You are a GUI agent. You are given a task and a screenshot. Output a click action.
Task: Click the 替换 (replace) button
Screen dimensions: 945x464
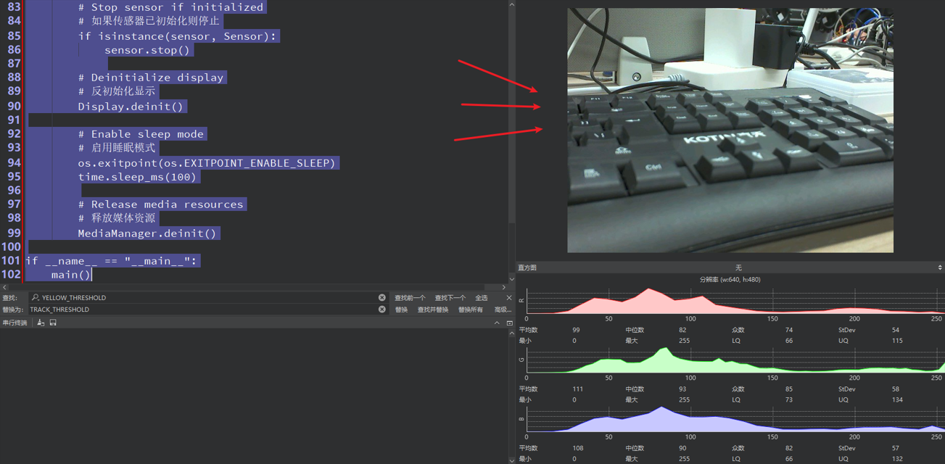401,310
